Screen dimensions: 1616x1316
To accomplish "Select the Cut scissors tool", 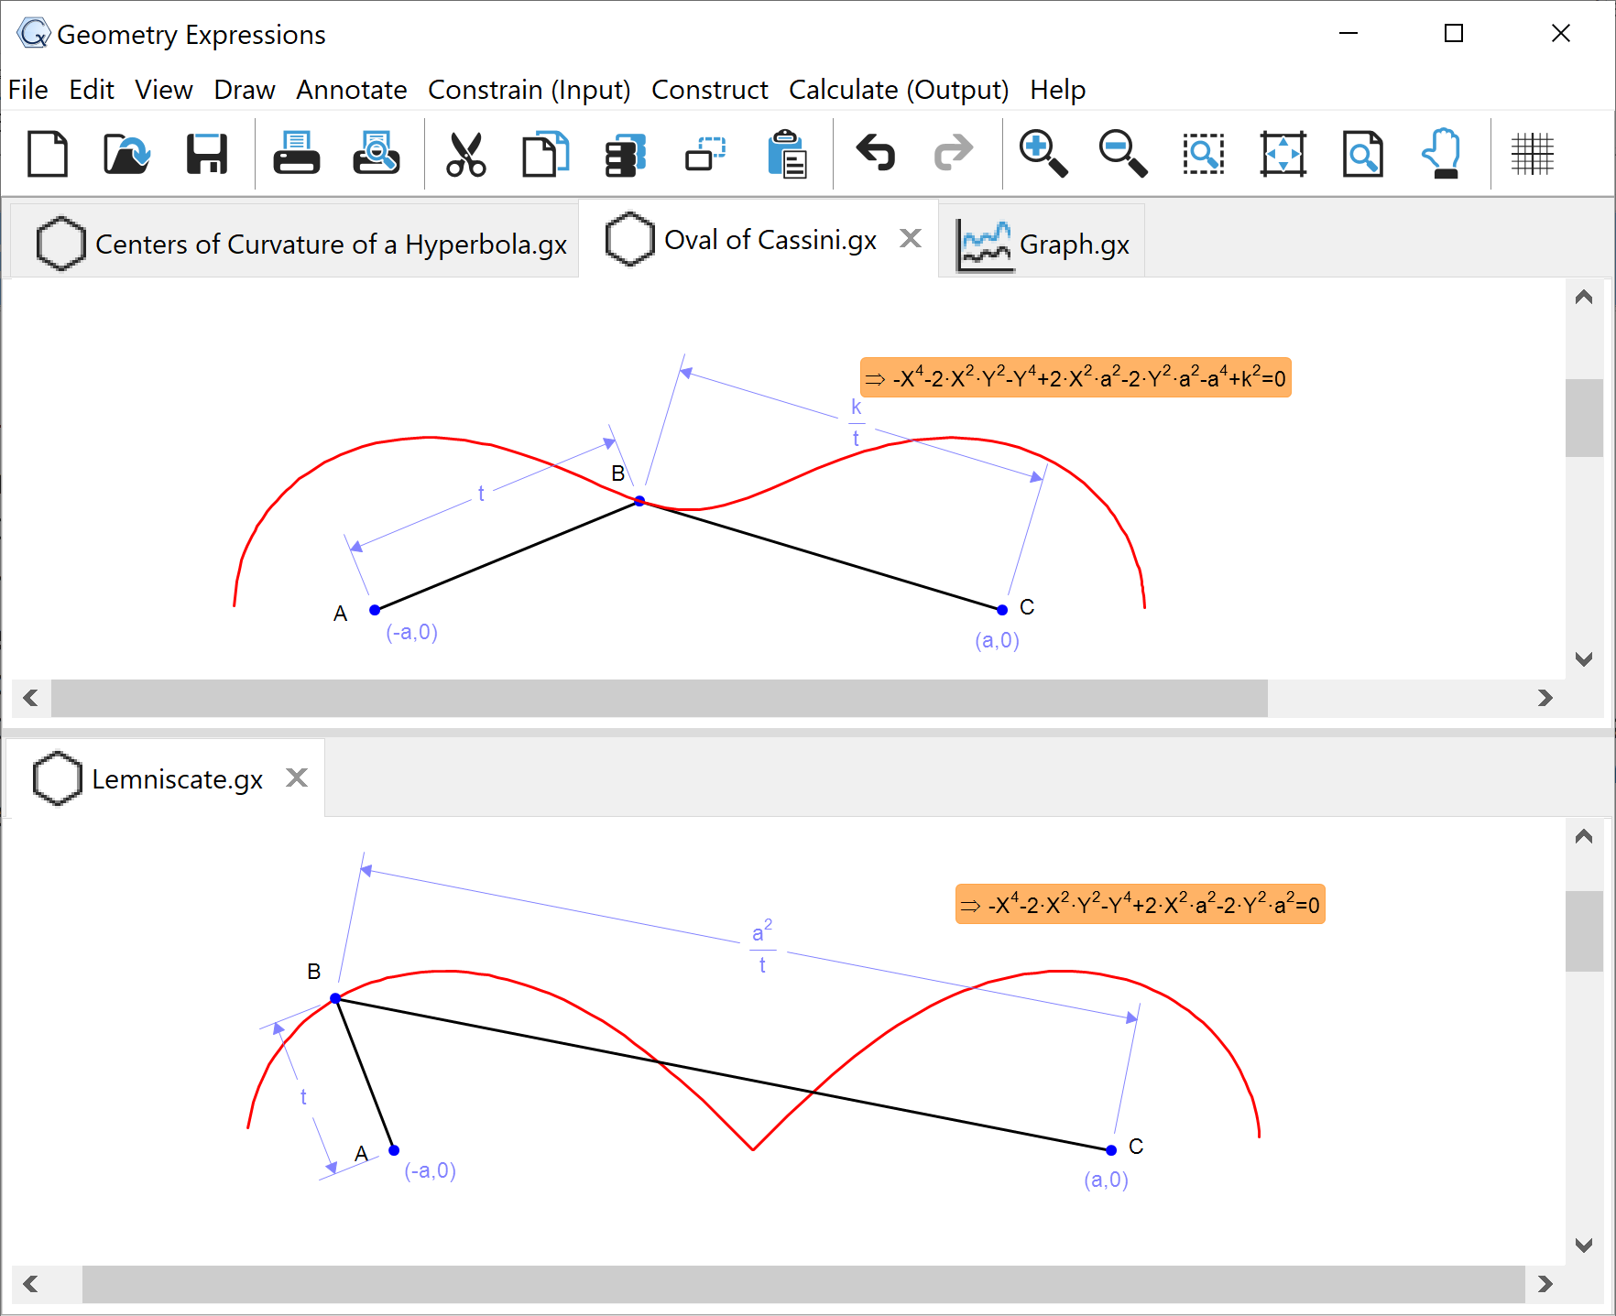I will tap(465, 154).
